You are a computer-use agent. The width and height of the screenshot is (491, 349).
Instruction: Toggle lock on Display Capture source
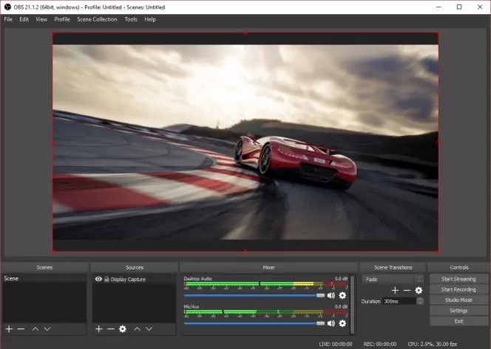coord(106,279)
